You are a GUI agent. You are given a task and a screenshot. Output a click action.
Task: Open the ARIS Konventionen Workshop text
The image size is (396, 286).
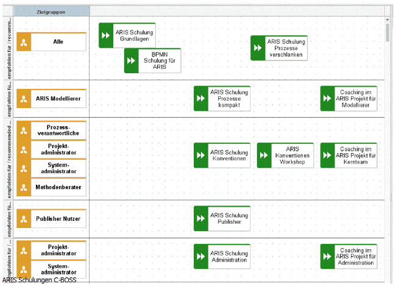[x=292, y=156]
